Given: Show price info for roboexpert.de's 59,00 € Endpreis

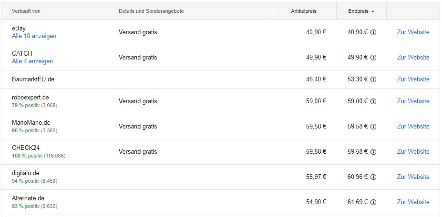Looking at the screenshot, I should click(x=373, y=101).
